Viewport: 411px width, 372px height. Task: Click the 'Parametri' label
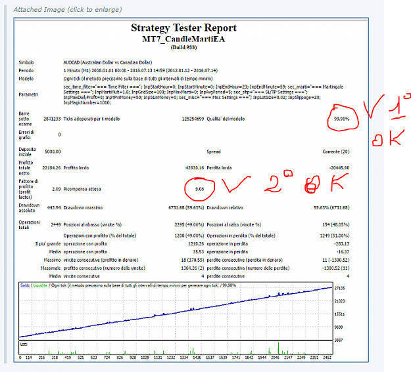pyautogui.click(x=28, y=94)
